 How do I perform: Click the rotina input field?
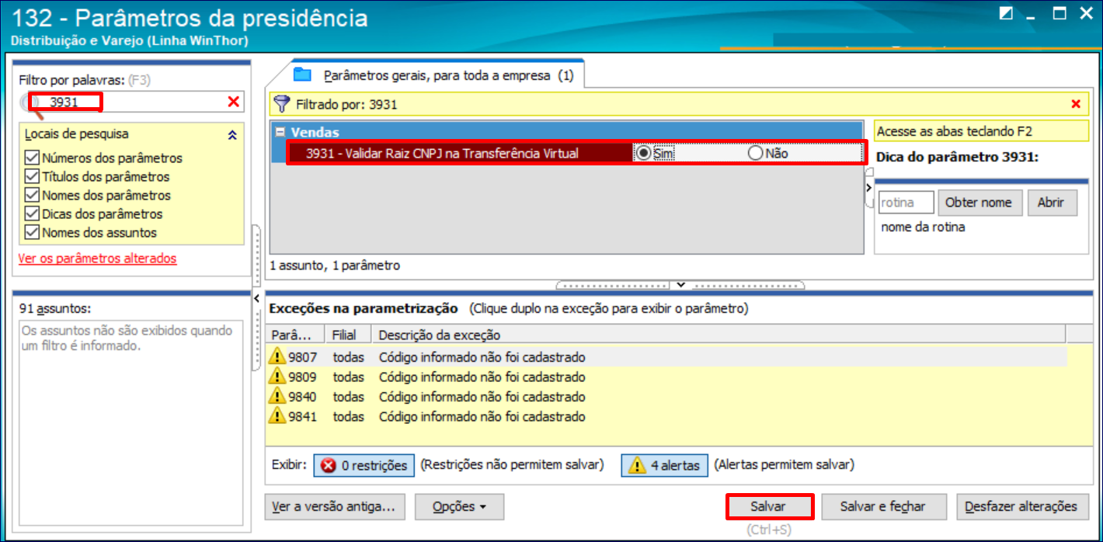[x=906, y=203]
